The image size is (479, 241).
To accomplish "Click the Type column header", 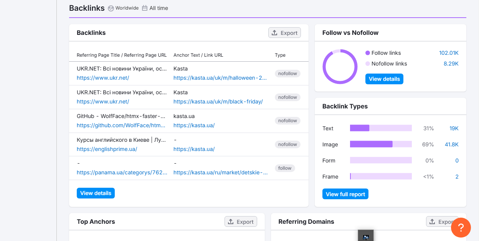I will point(280,55).
